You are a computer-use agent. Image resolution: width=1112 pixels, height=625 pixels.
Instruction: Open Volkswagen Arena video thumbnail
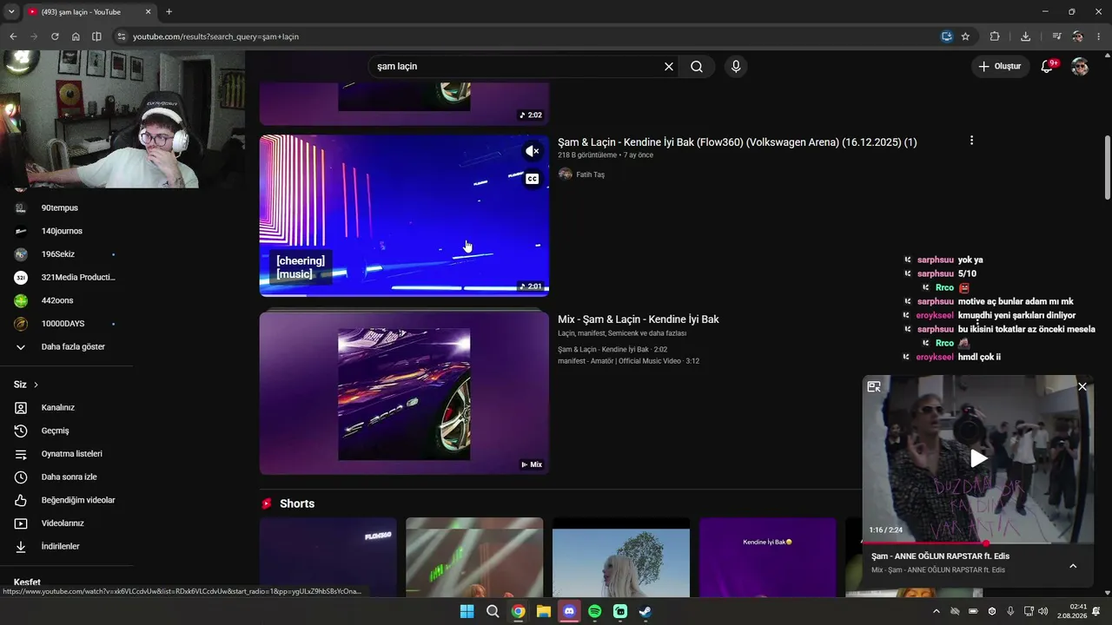[x=404, y=215]
